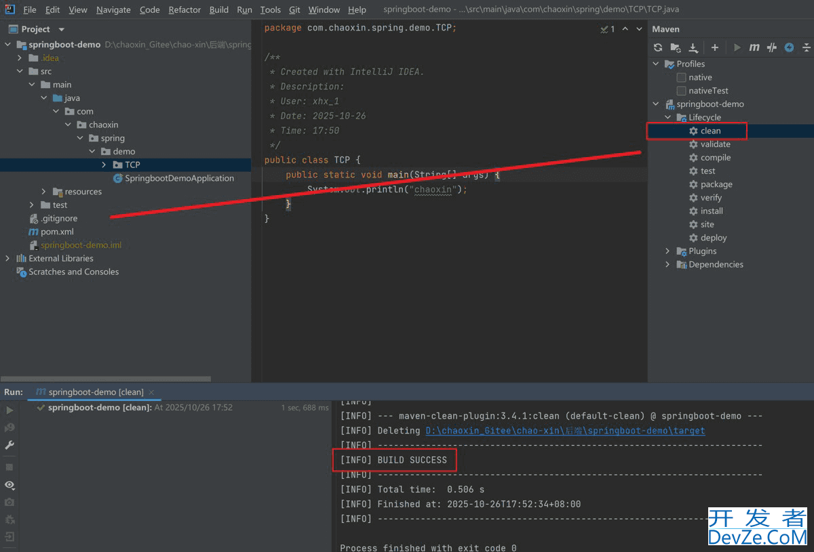Select pom.xml in the project tree
The image size is (814, 552).
coord(57,232)
